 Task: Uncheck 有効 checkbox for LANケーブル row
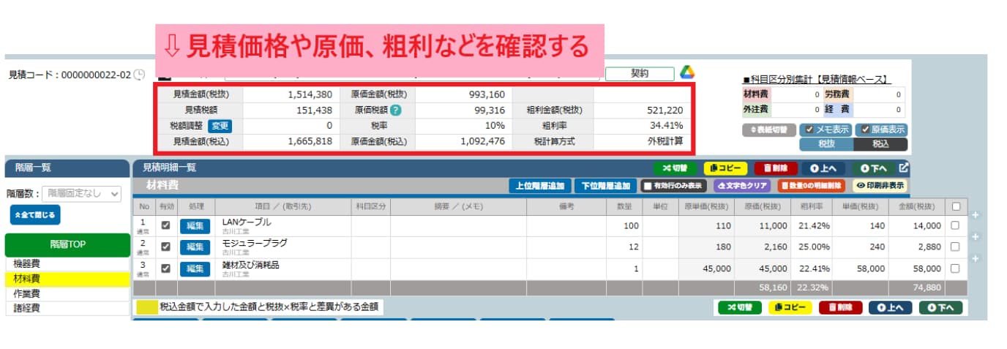click(165, 226)
